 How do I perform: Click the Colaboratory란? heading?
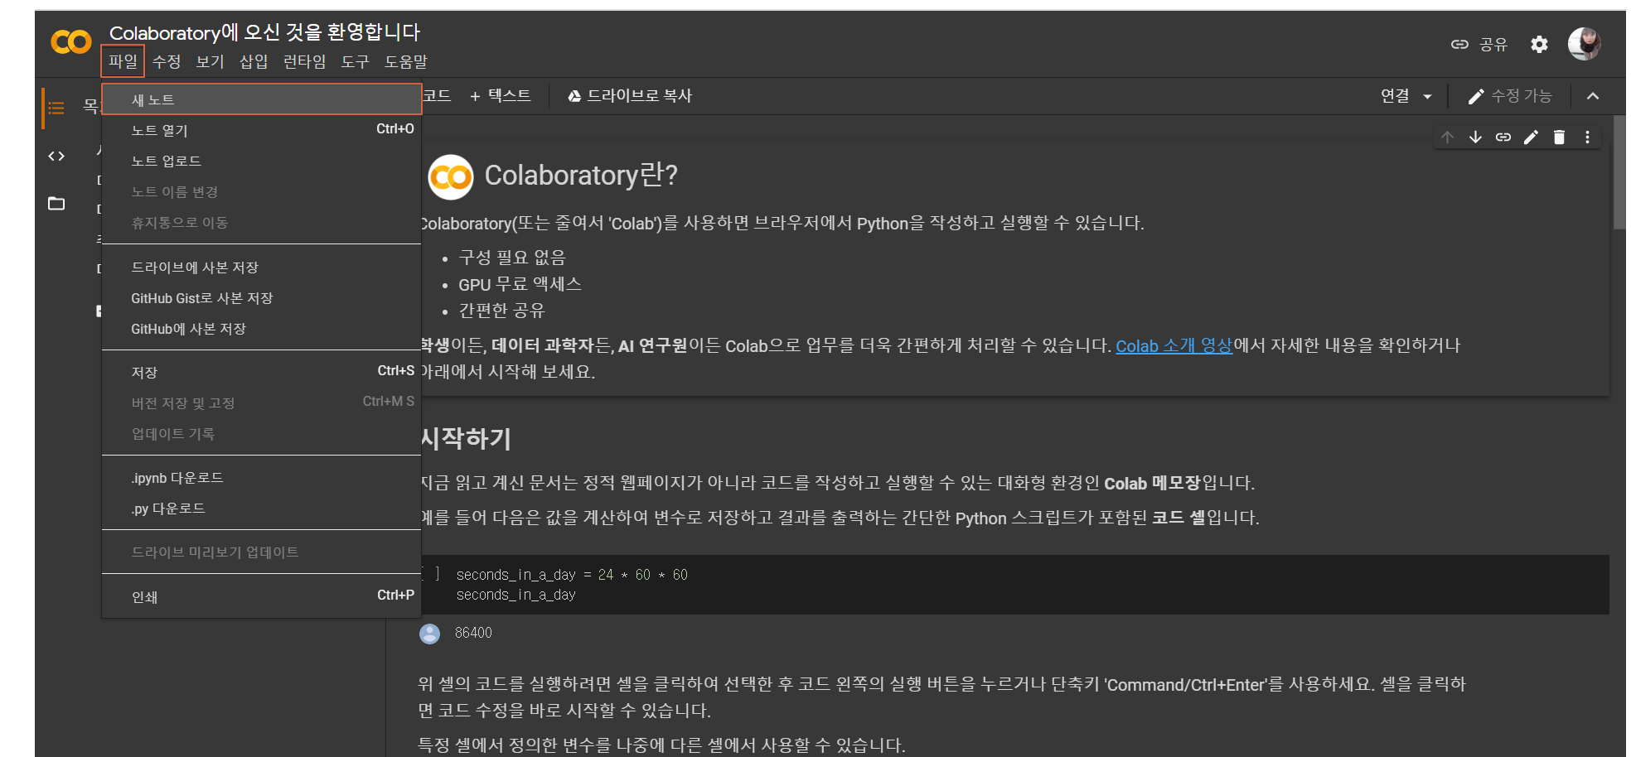coord(581,176)
